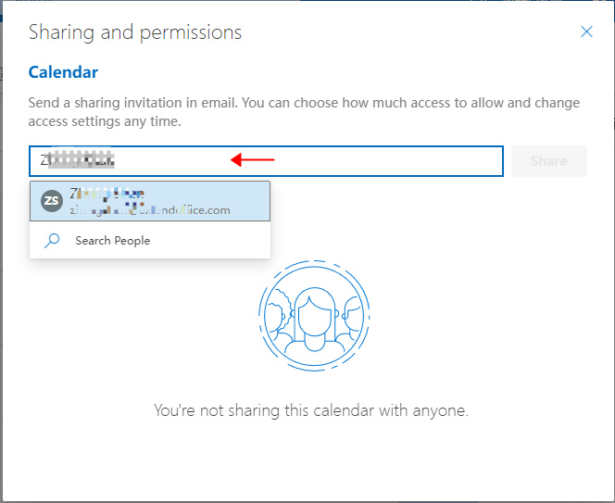Viewport: 615px width, 503px height.
Task: Click dimmed background left of the dialog
Action: point(6,278)
